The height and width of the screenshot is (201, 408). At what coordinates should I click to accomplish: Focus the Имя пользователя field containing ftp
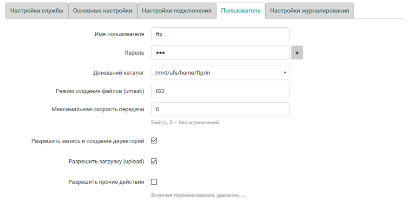pyautogui.click(x=220, y=34)
